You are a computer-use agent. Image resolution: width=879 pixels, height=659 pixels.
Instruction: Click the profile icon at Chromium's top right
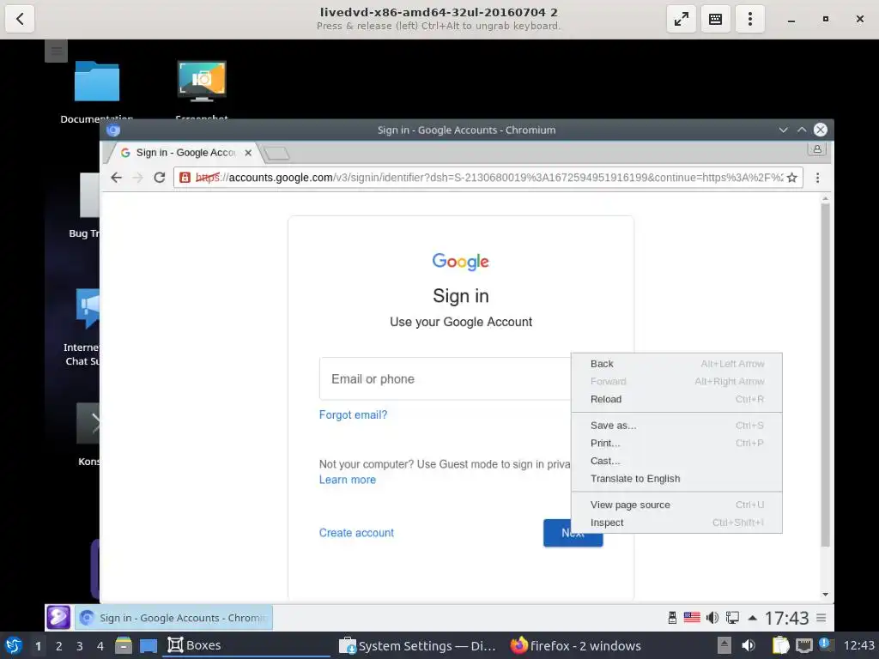(817, 149)
